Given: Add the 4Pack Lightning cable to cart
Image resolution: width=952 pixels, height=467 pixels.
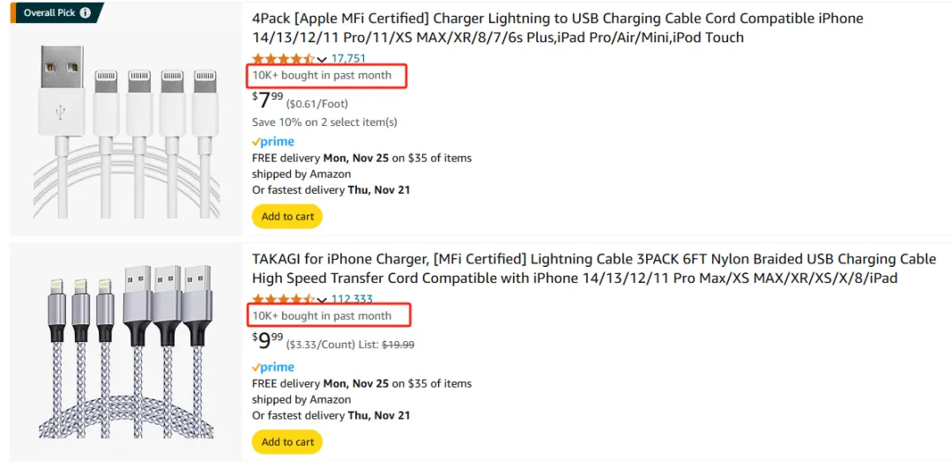Looking at the screenshot, I should pyautogui.click(x=287, y=217).
